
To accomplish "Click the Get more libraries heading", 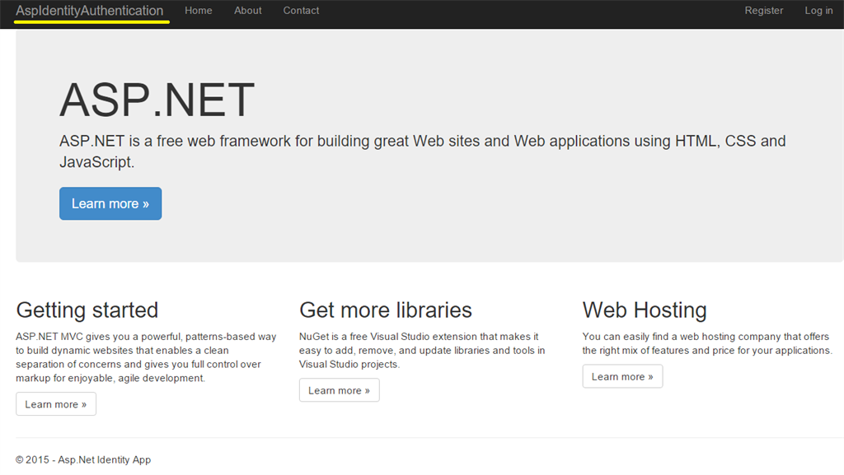I will [386, 310].
